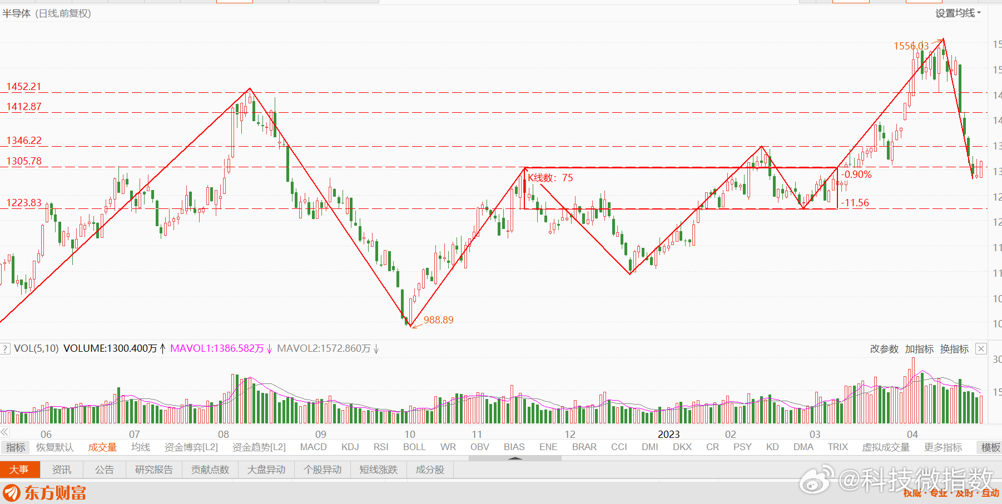Switch to TRIX indicator
Screen dimensions: 1002x504
pyautogui.click(x=838, y=447)
